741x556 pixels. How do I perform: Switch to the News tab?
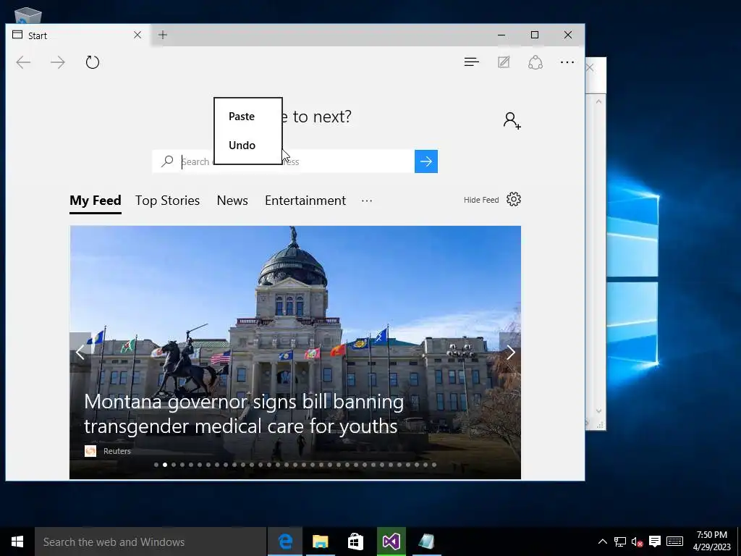click(232, 201)
